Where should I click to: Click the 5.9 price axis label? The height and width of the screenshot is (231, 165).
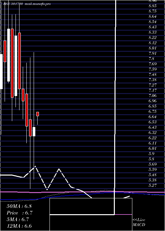[151, 154]
